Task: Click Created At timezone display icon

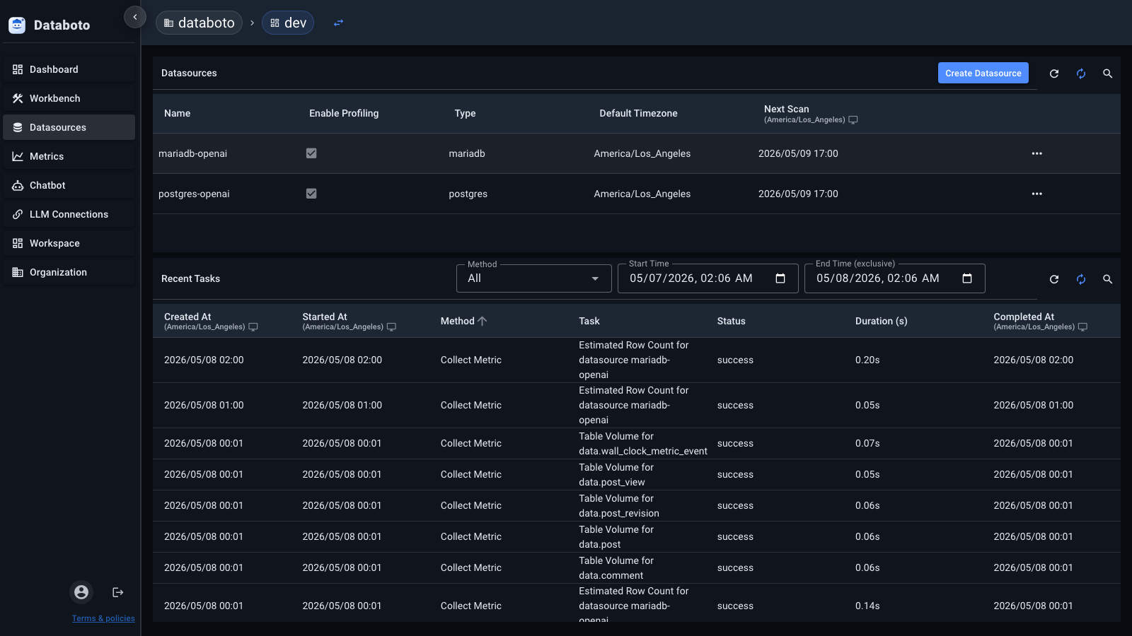Action: [253, 327]
